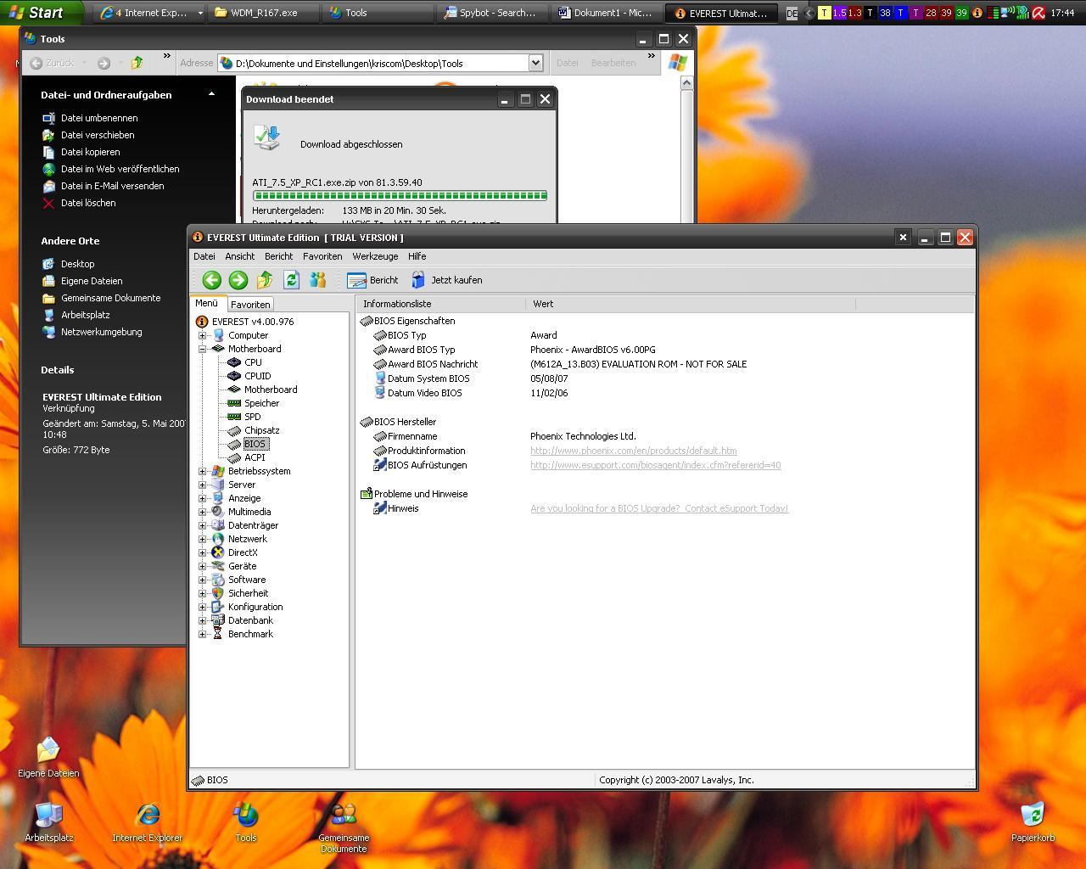1086x869 pixels.
Task: Click EVEREST v4.00.976 root node
Action: [x=253, y=322]
